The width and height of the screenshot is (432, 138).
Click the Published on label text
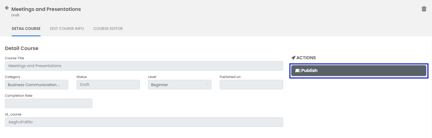point(230,77)
